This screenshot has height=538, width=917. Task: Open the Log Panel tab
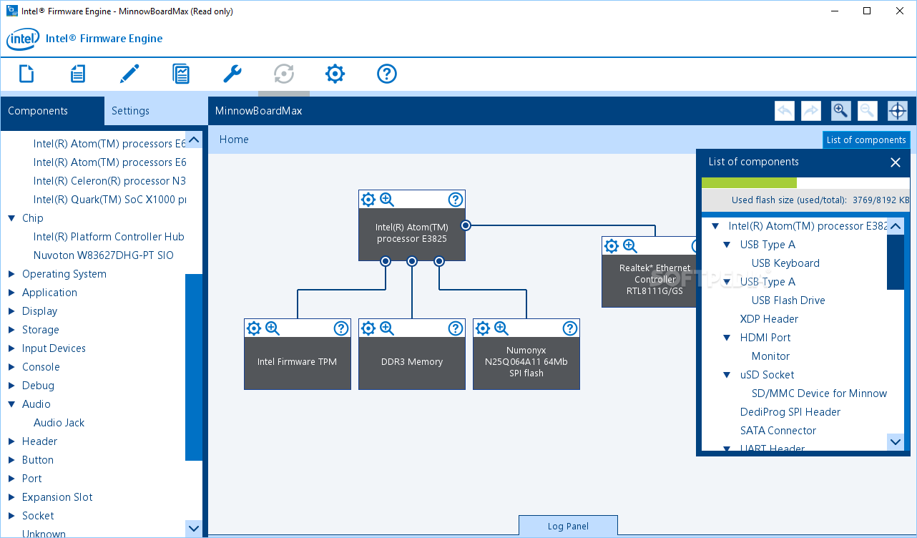coord(568,526)
